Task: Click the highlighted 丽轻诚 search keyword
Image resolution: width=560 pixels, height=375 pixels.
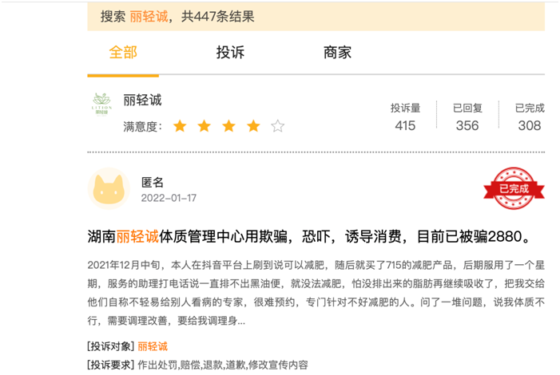Action: click(x=149, y=17)
